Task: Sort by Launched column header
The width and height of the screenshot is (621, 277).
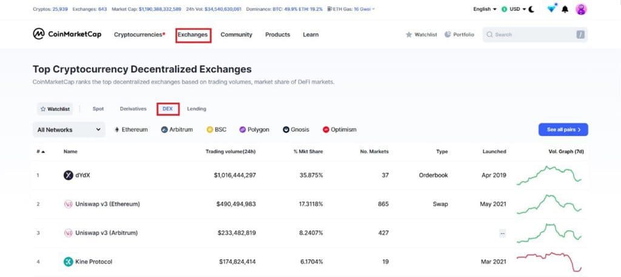Action: (494, 152)
